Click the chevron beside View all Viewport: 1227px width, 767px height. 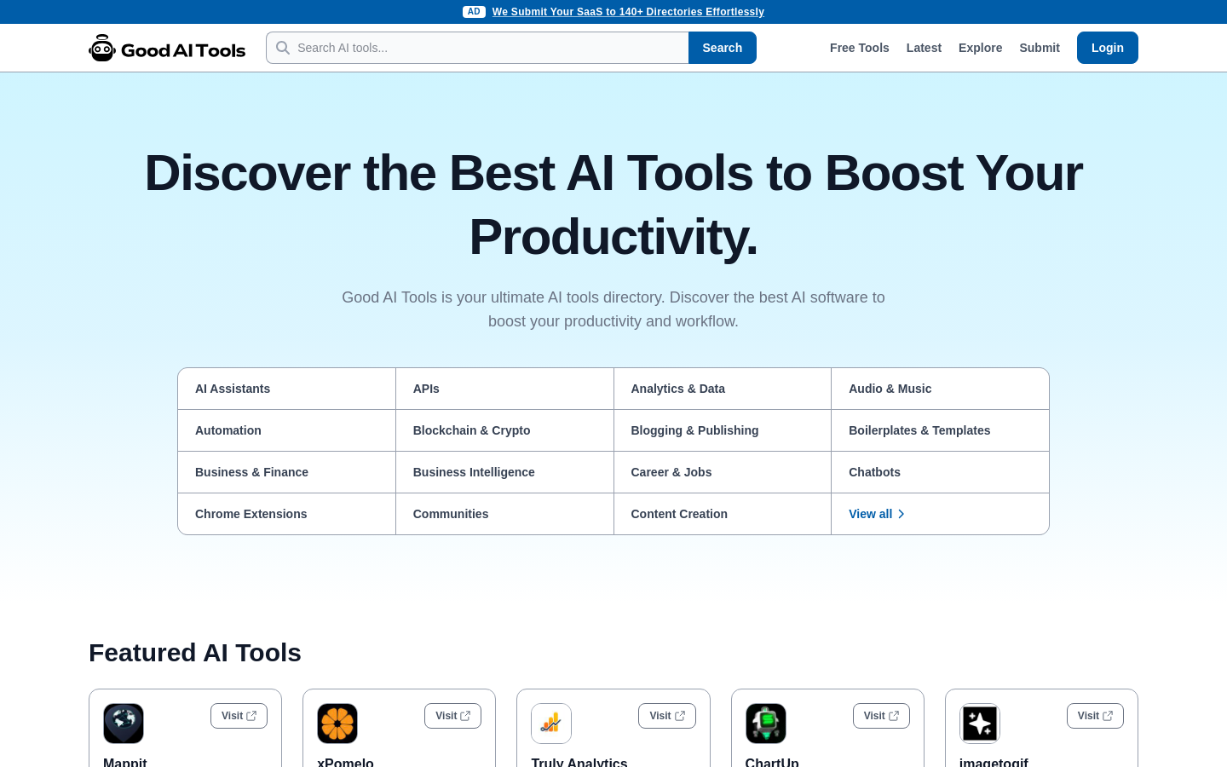click(x=902, y=514)
